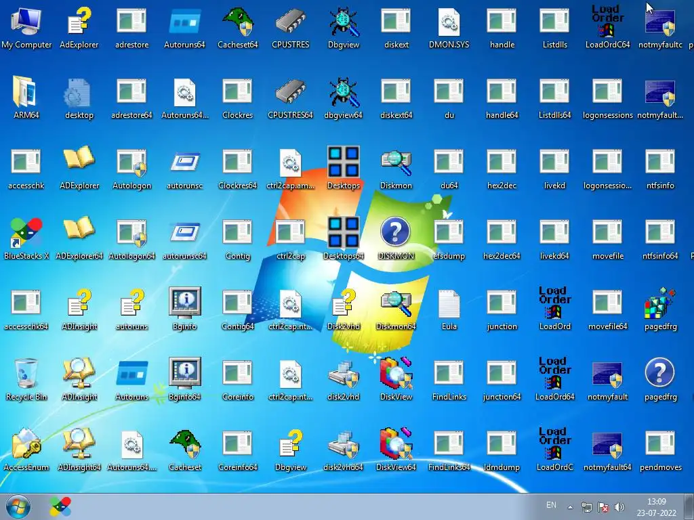Select the DISKMON help file icon
694x520 pixels.
coord(396,239)
